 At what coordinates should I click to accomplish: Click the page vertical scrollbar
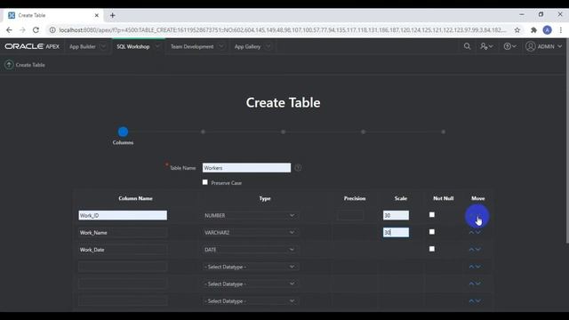coord(567,141)
